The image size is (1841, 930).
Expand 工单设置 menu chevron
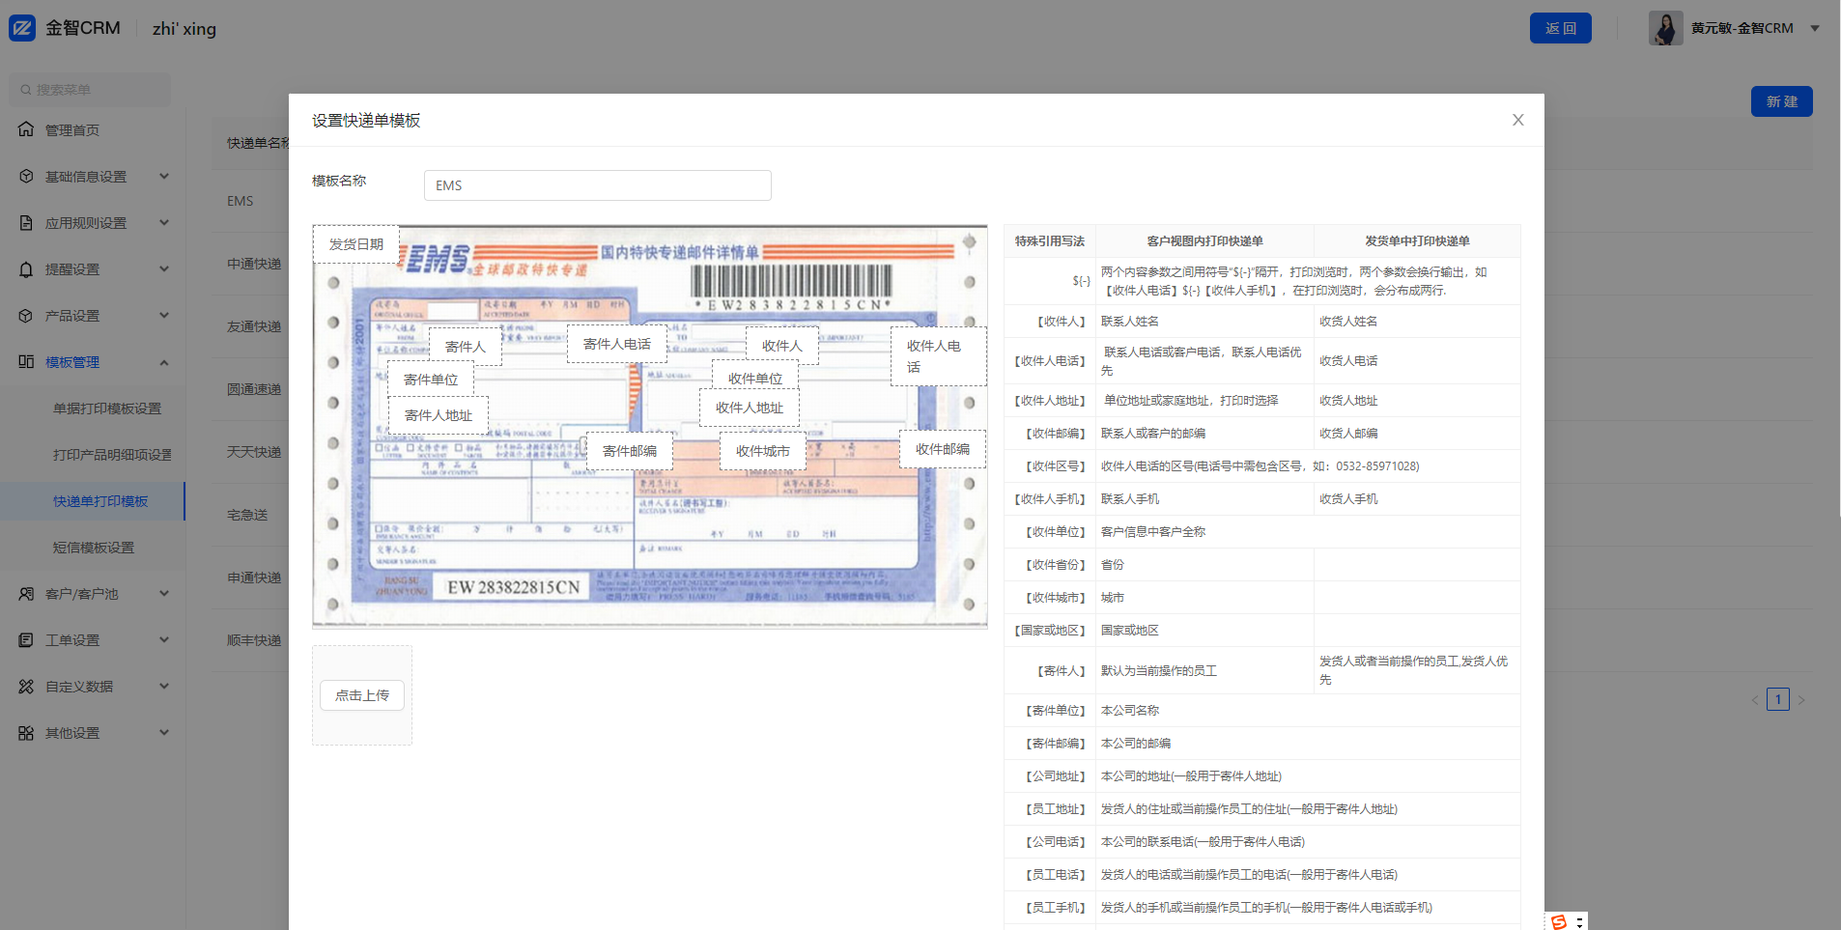click(164, 639)
